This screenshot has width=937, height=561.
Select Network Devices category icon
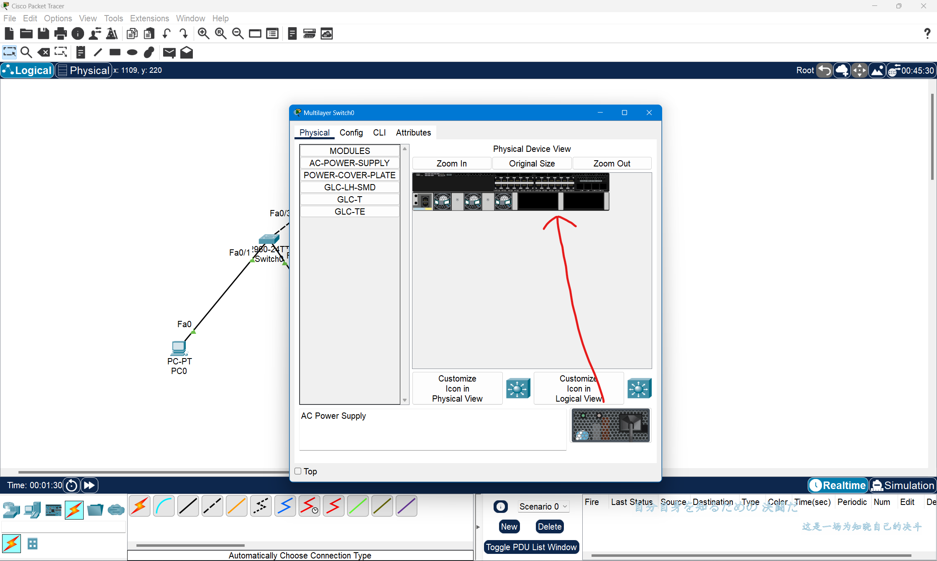click(11, 510)
